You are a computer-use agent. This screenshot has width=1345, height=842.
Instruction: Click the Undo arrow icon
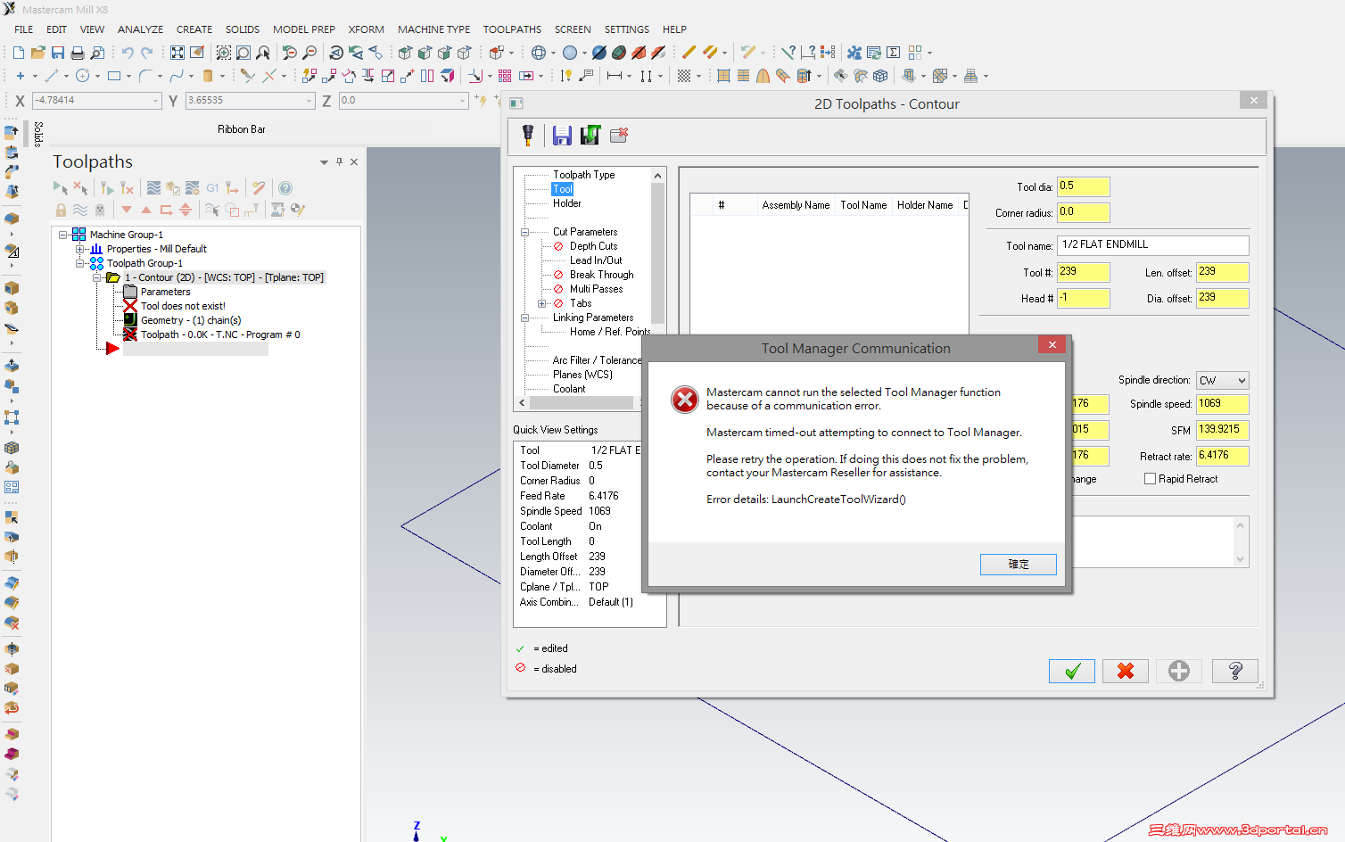pos(128,53)
